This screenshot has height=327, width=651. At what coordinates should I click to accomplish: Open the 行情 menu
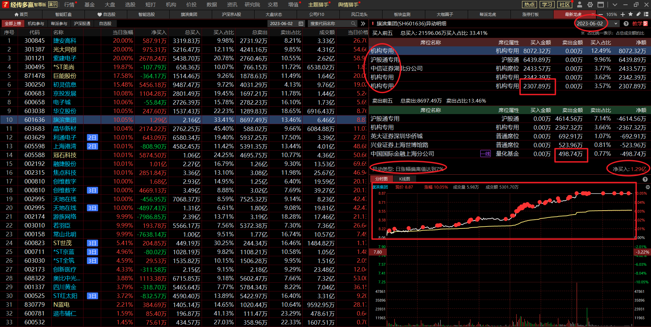point(69,4)
